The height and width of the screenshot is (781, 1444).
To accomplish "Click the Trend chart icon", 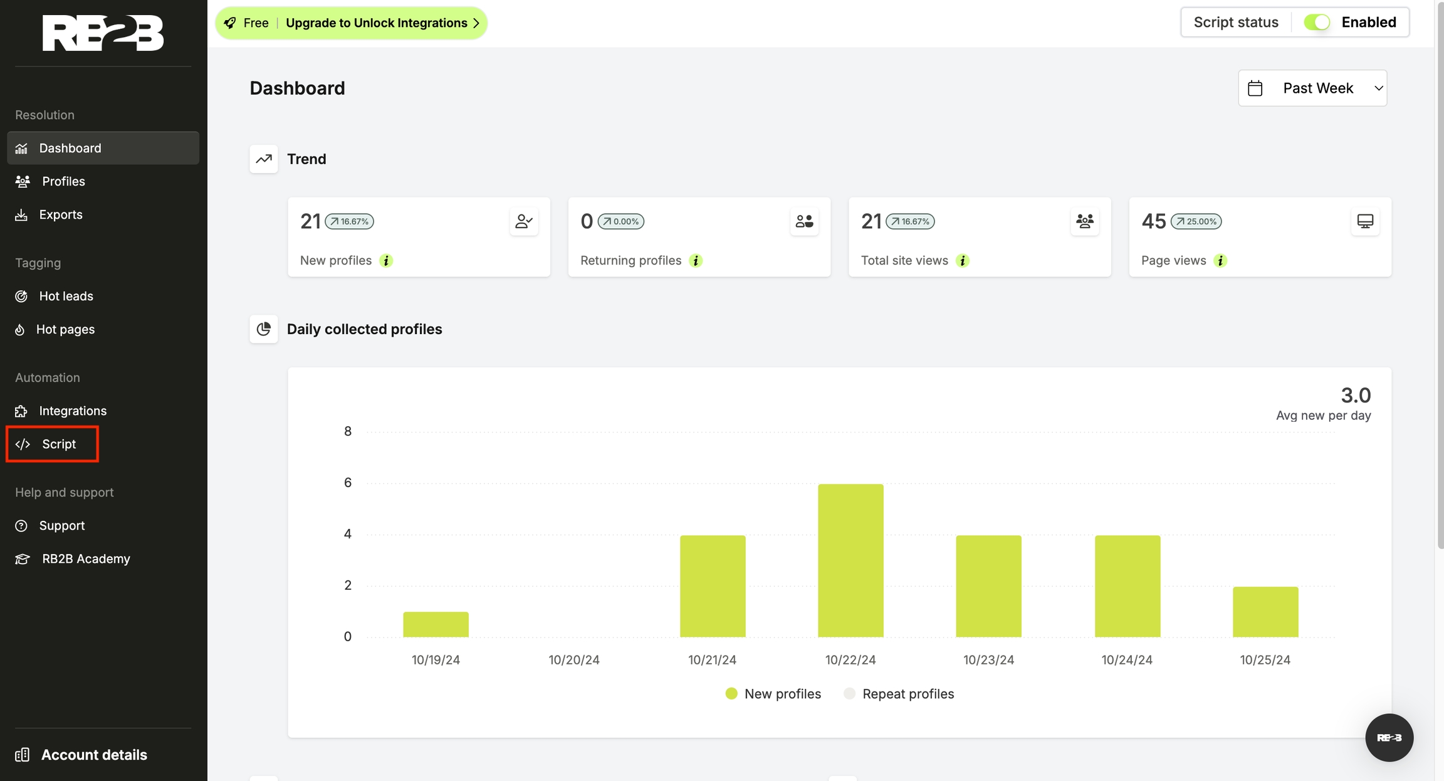I will point(264,159).
